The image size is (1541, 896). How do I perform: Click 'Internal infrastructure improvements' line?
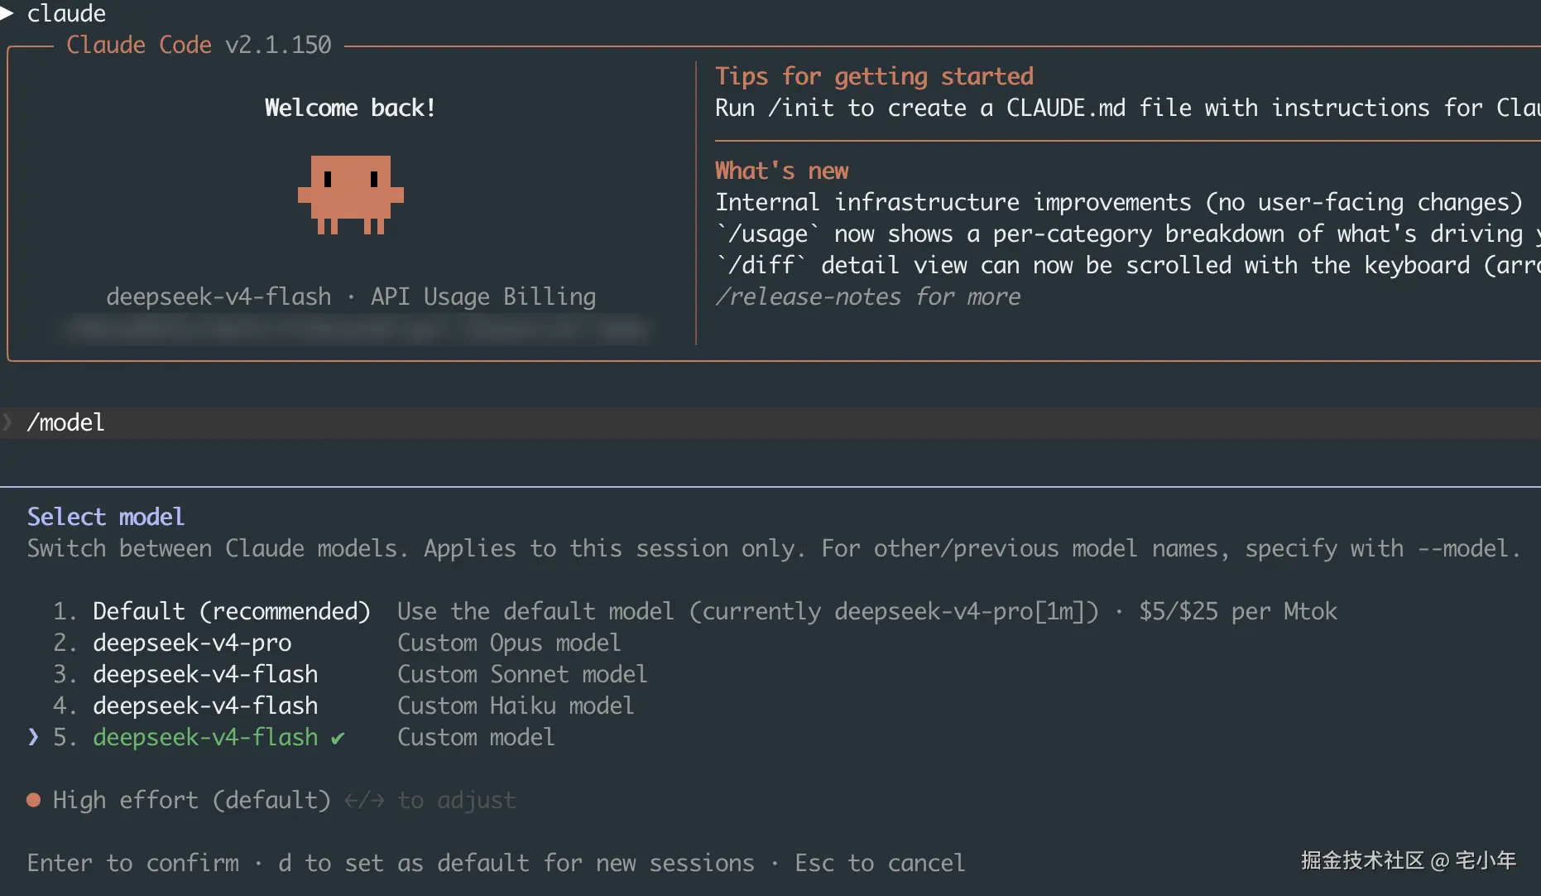coord(1119,202)
